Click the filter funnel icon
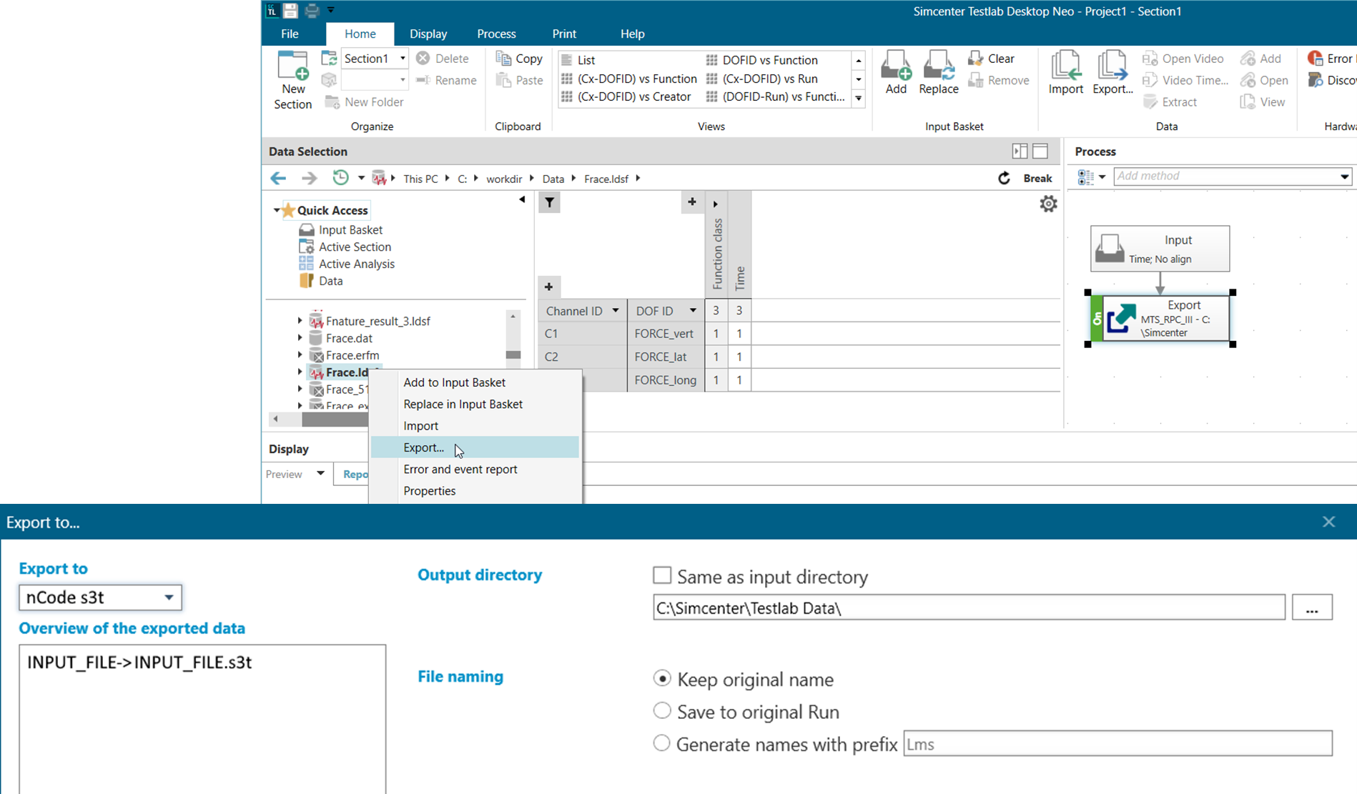 tap(549, 203)
